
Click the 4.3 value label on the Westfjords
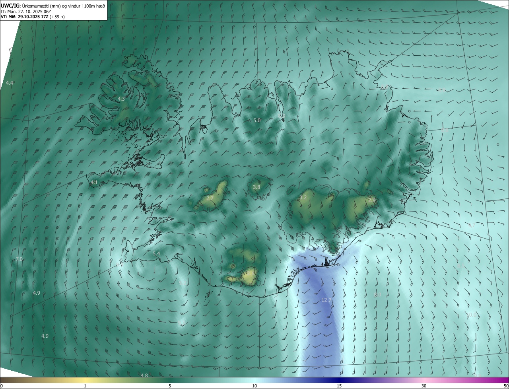coord(121,99)
